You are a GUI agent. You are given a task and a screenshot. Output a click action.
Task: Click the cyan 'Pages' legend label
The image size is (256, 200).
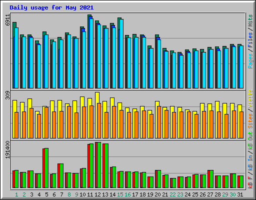click(x=250, y=61)
